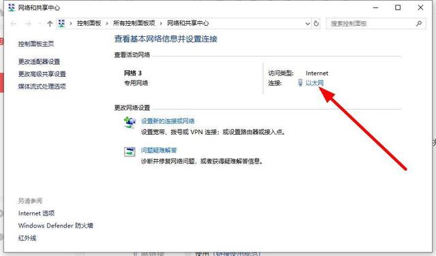The width and height of the screenshot is (436, 256).
Task: Open Windows Defender 防火墙 link
Action: (x=56, y=225)
